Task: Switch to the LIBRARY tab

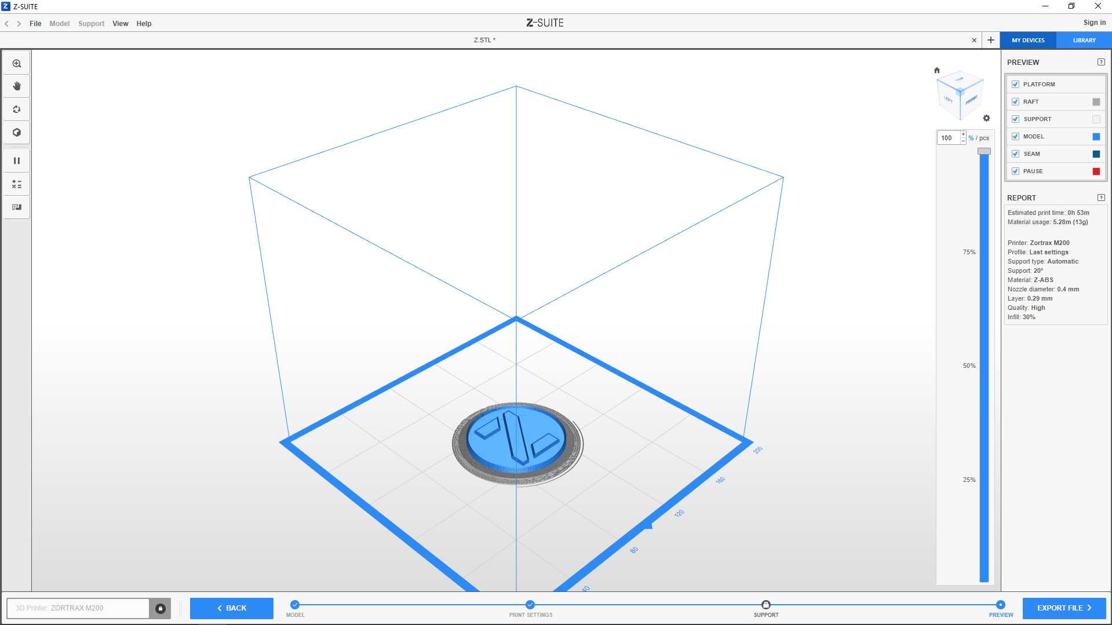Action: pyautogui.click(x=1084, y=40)
